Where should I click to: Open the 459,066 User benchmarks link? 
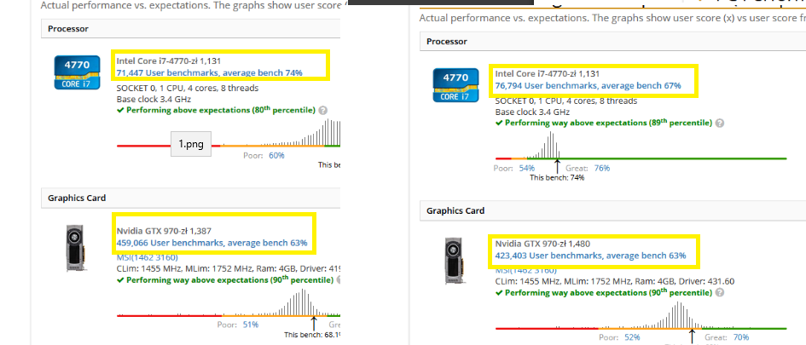pos(212,242)
